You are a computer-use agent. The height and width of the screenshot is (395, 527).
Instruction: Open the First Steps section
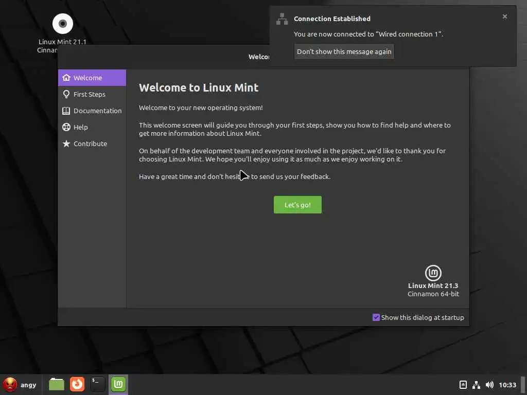(x=92, y=94)
